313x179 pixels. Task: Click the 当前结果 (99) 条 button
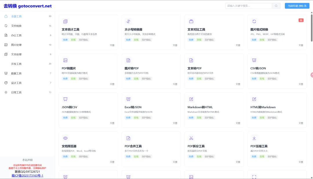297,6
